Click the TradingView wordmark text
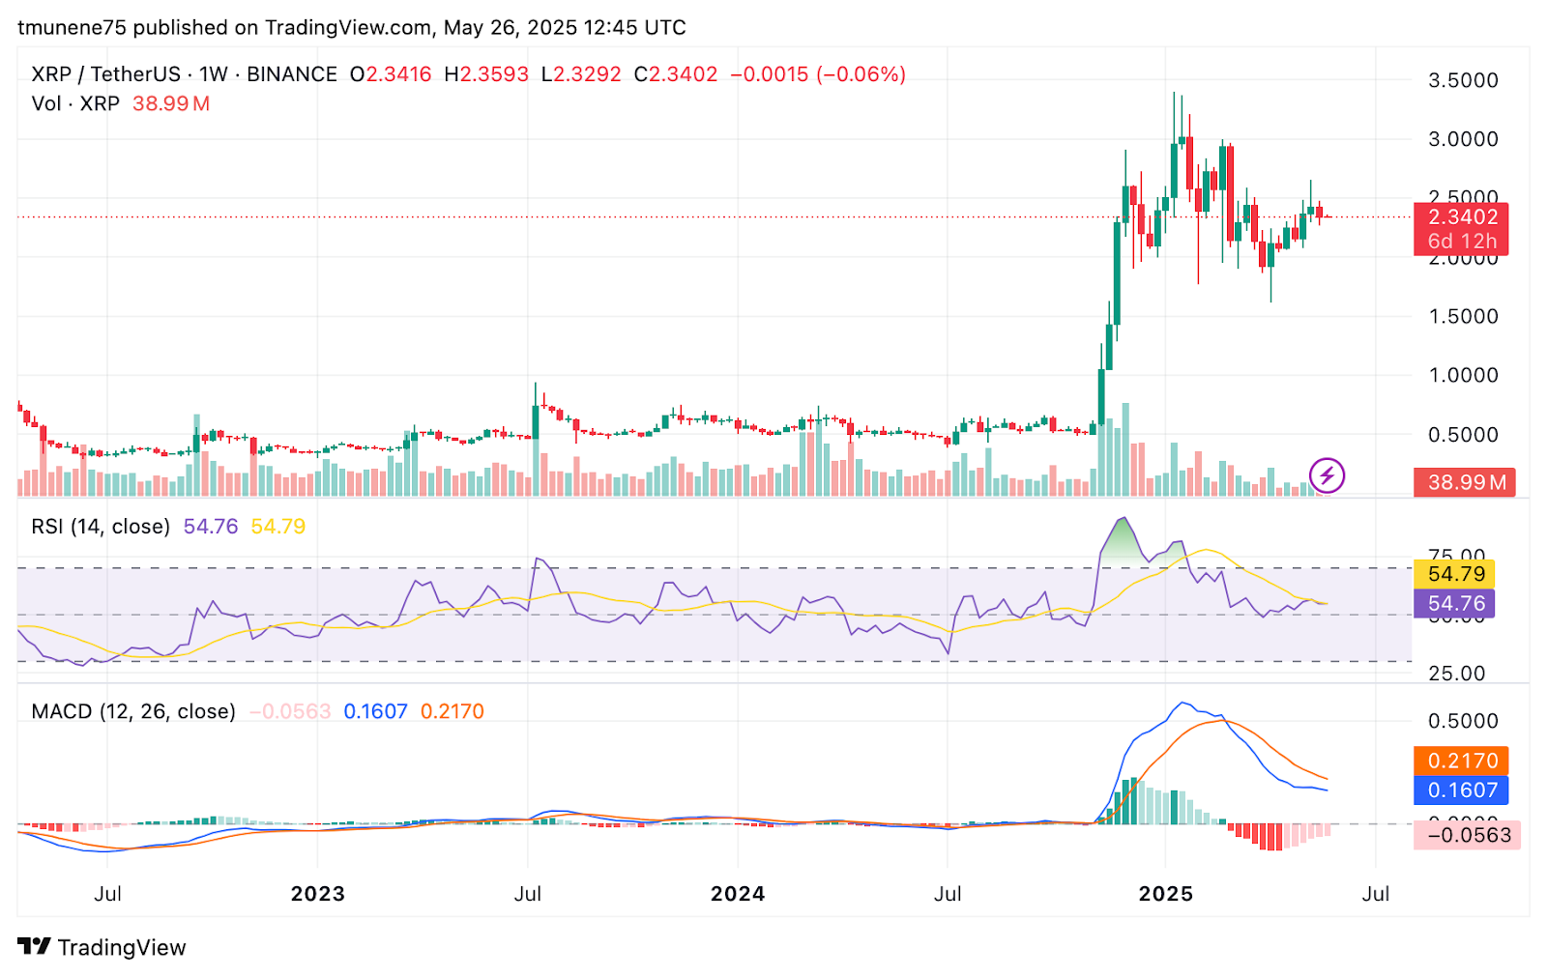 (x=122, y=947)
